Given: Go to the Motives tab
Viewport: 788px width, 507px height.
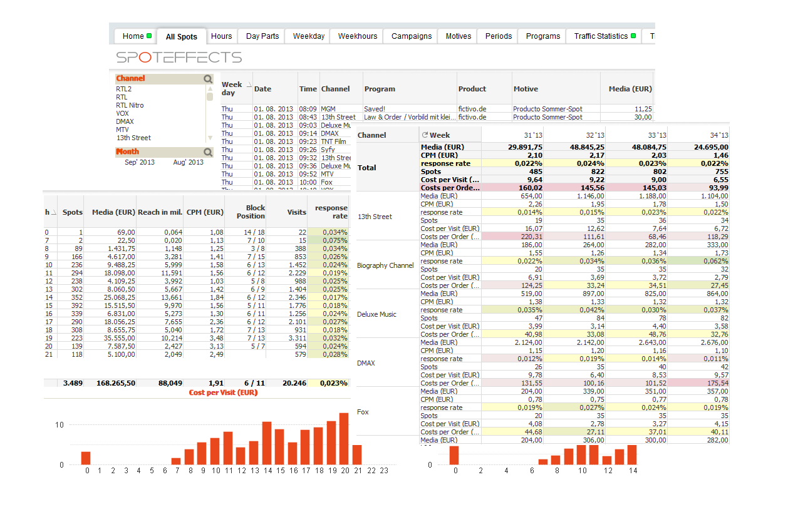Looking at the screenshot, I should 459,36.
